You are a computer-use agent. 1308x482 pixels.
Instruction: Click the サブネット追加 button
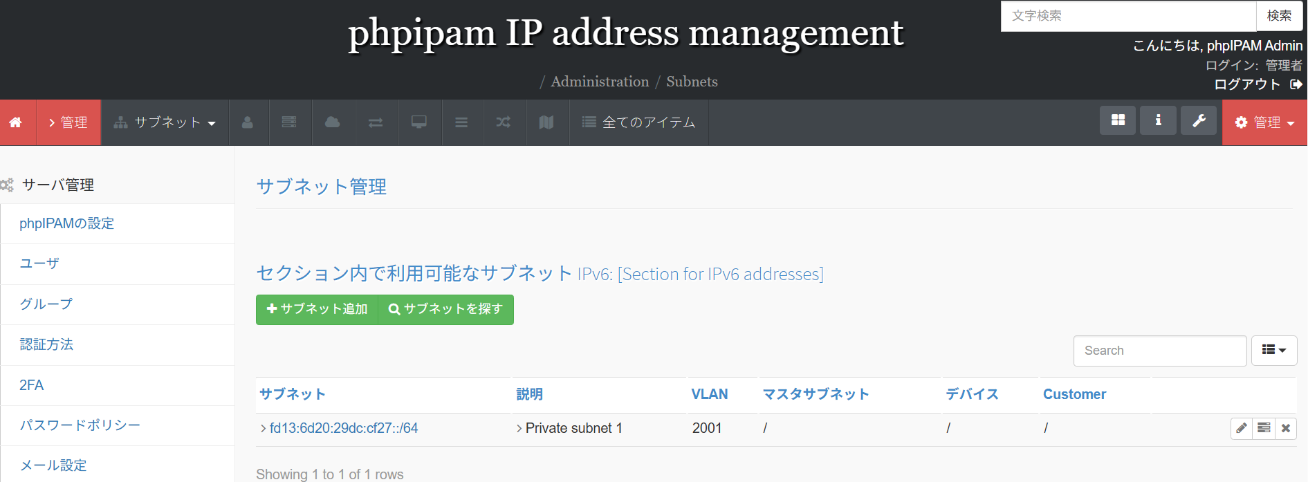point(317,309)
